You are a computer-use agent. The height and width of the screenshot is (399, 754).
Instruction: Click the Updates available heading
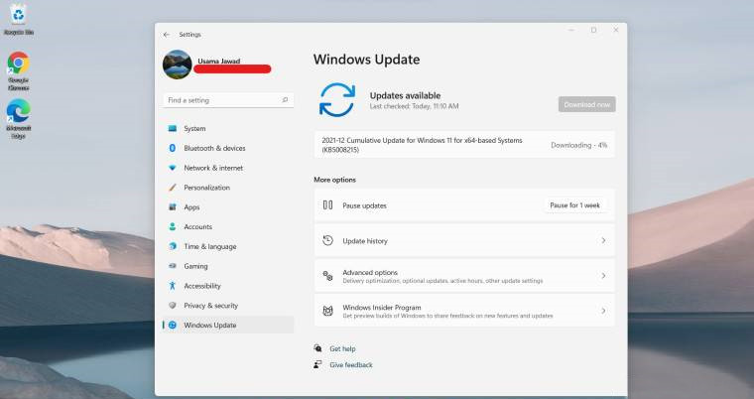pos(405,95)
